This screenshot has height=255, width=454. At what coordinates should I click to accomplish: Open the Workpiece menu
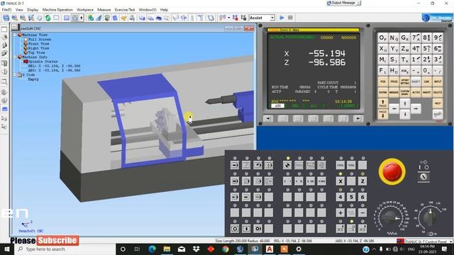pos(85,10)
